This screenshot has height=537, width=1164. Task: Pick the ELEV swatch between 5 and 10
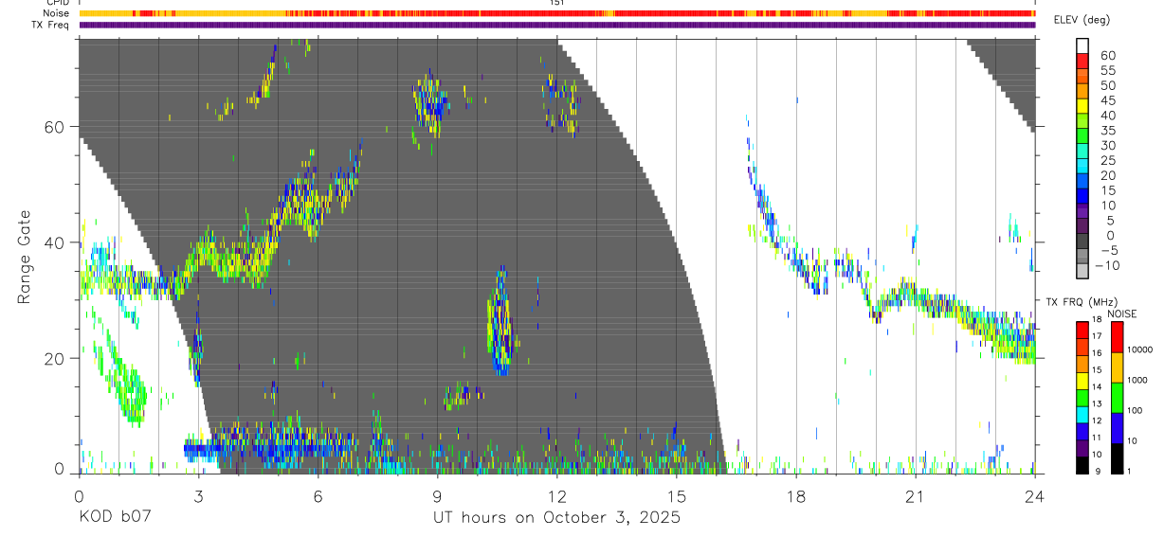pyautogui.click(x=1082, y=212)
